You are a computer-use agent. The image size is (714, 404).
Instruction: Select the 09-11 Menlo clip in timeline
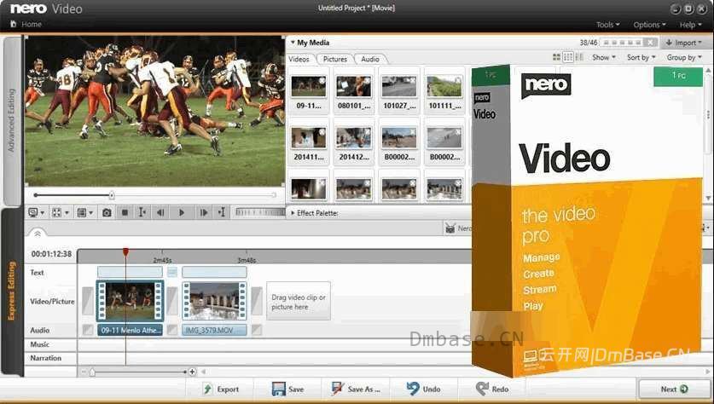[130, 301]
